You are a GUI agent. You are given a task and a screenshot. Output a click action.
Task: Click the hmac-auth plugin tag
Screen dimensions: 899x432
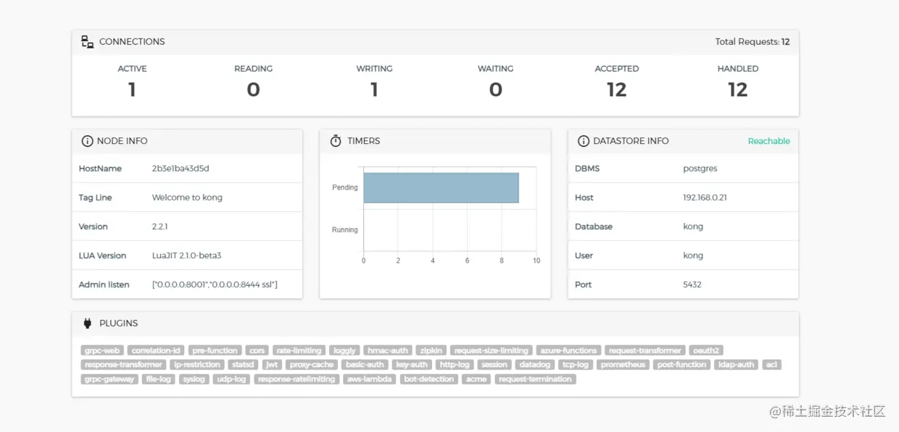[388, 350]
